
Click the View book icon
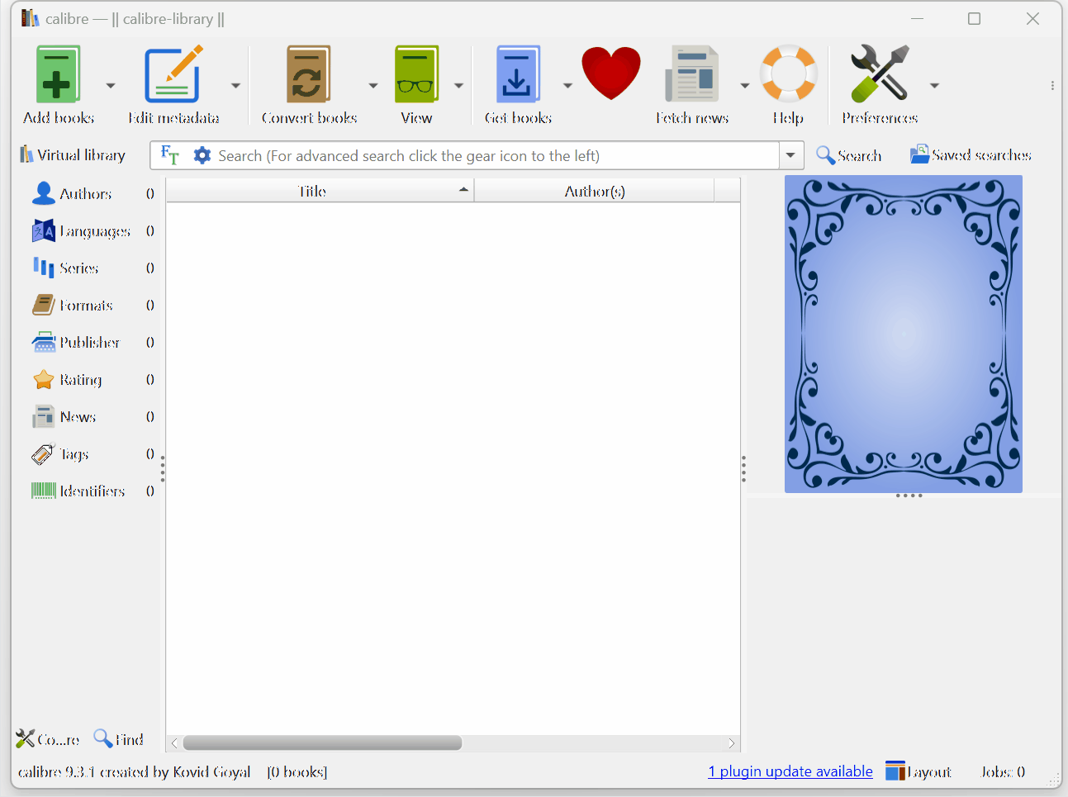tap(415, 74)
